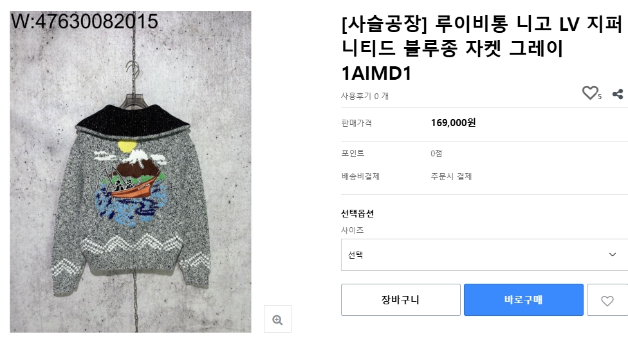Click the 포인트 label
Screen dimensions: 628x350
pyautogui.click(x=353, y=153)
